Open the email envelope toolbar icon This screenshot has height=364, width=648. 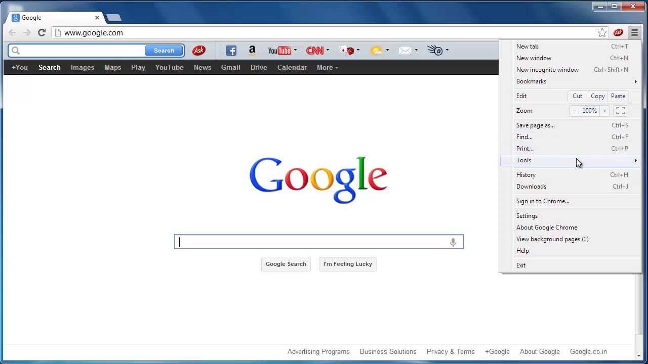pos(406,50)
